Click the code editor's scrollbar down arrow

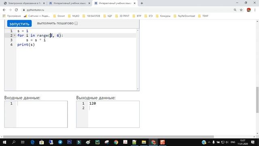tap(138, 89)
